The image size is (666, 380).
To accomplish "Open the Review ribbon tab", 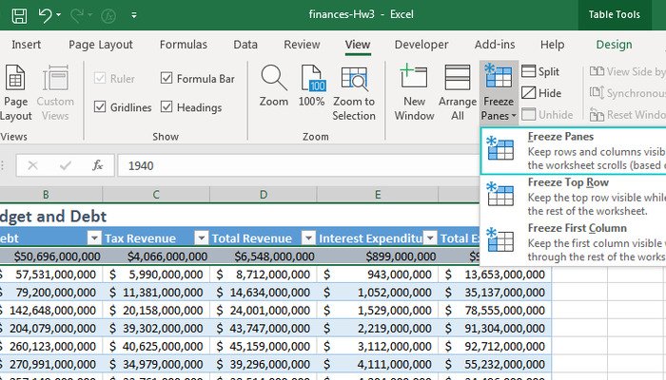I will coord(302,45).
